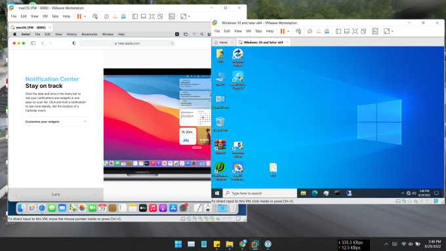Open Safari's History menu
Image resolution: width=446 pixels, height=251 pixels.
[x=71, y=34]
